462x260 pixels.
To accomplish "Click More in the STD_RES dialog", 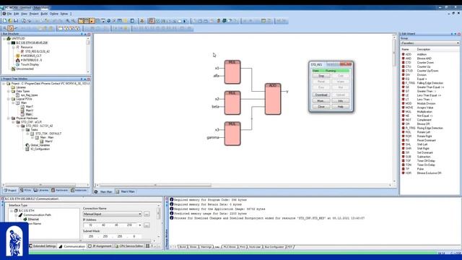I will (x=321, y=101).
